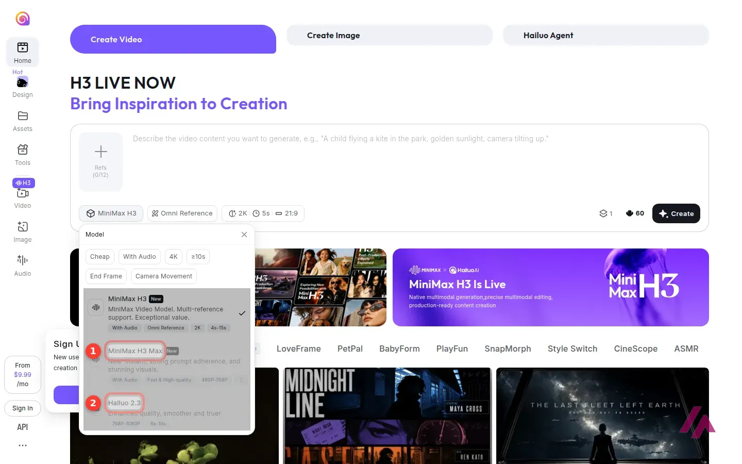Image resolution: width=742 pixels, height=464 pixels.
Task: Click the credits icon showing 60
Action: 629,213
